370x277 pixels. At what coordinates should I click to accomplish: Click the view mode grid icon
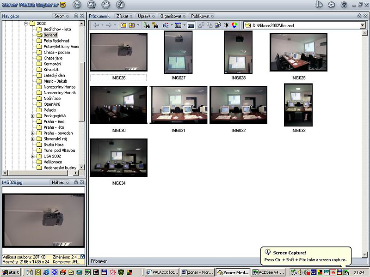[x=178, y=25]
